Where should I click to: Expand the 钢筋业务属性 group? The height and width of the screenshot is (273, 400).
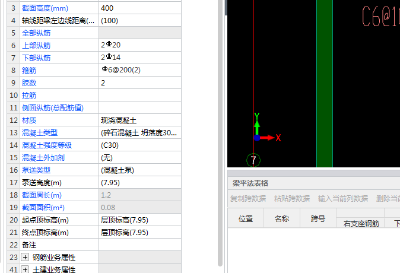[x=25, y=257]
